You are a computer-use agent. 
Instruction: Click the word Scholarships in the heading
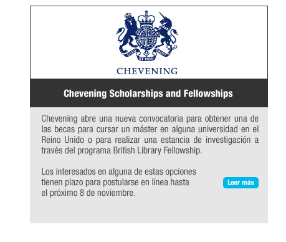136,94
